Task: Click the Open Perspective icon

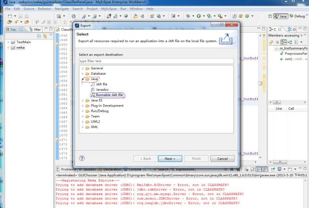Action: tap(270, 16)
